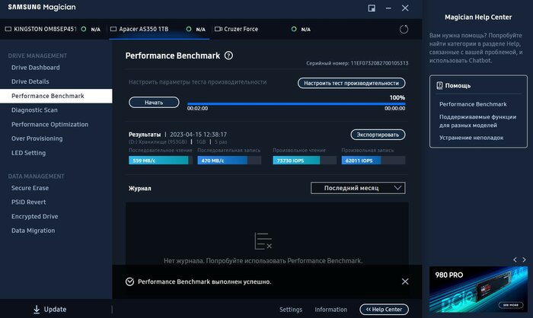
Task: Click the 00:02:00 elapsed time
Action: pos(197,108)
